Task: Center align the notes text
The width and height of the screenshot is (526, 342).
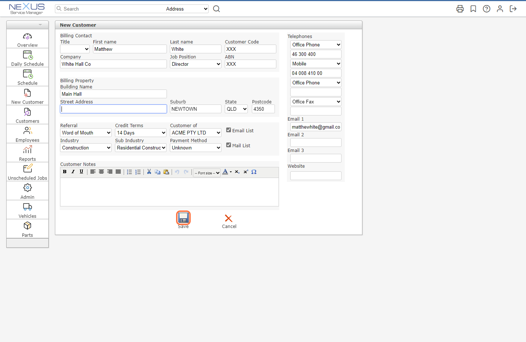Action: 101,172
